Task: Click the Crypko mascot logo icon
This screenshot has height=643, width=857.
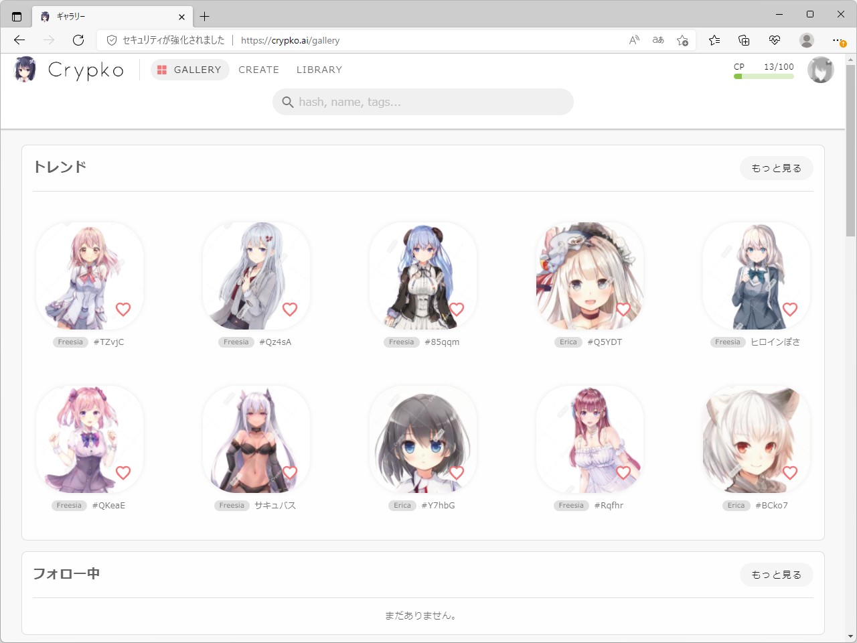Action: click(x=24, y=70)
